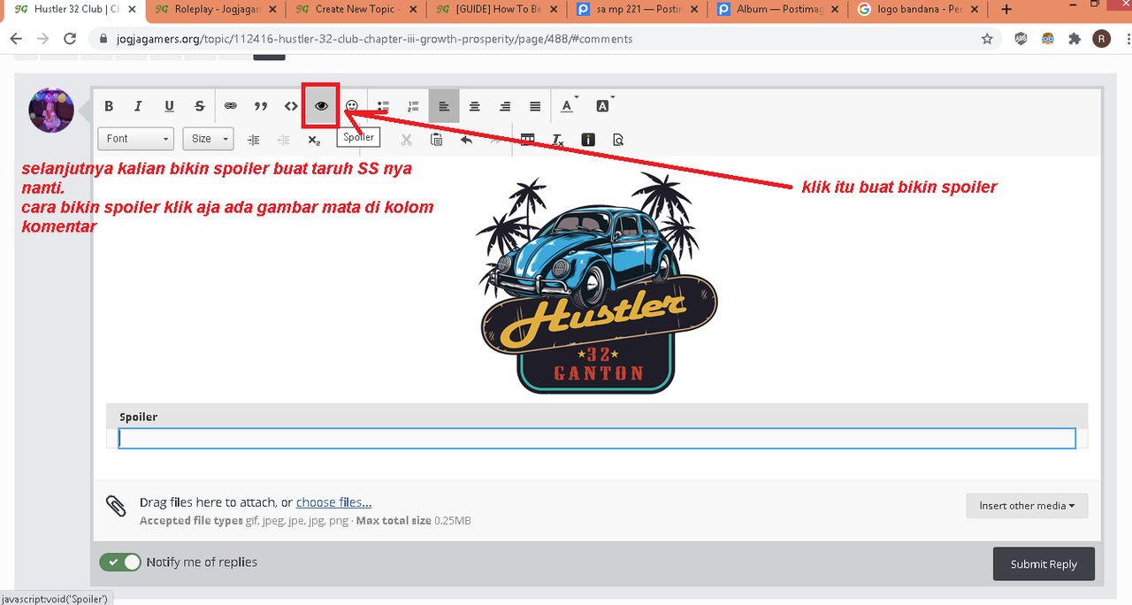The image size is (1132, 605).
Task: Switch to the logo bandana Google tab
Action: pos(917,9)
